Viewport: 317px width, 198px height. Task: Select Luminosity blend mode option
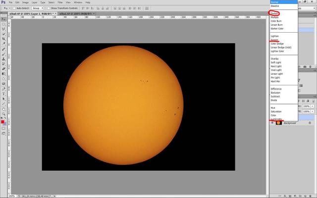pos(276,119)
